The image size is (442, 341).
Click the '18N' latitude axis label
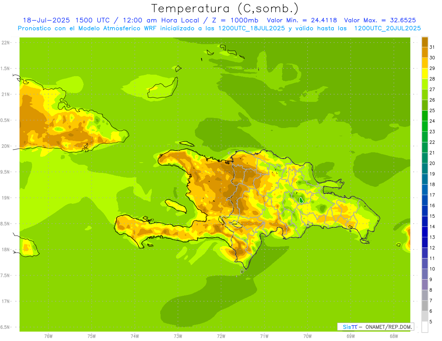[x=6, y=249]
